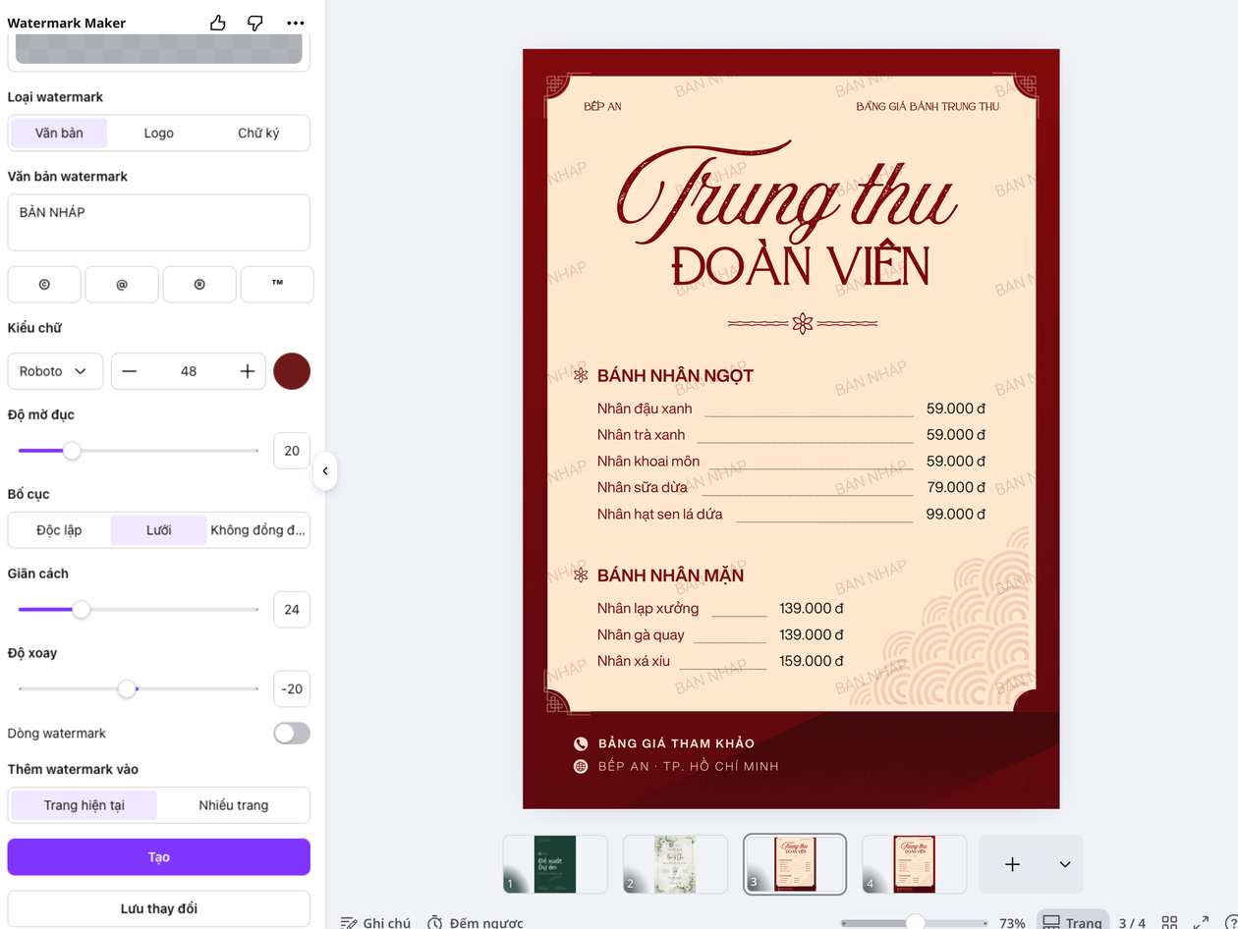Select the 99.000 đ price
Viewport: 1238px width, 929px height.
point(956,514)
